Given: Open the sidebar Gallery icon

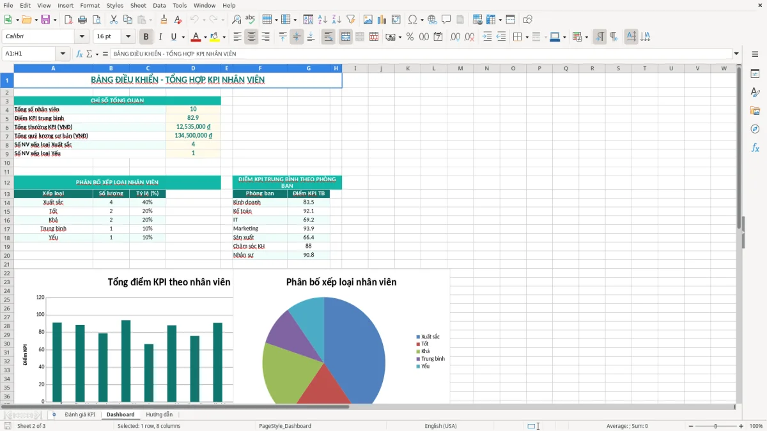Looking at the screenshot, I should tap(755, 110).
